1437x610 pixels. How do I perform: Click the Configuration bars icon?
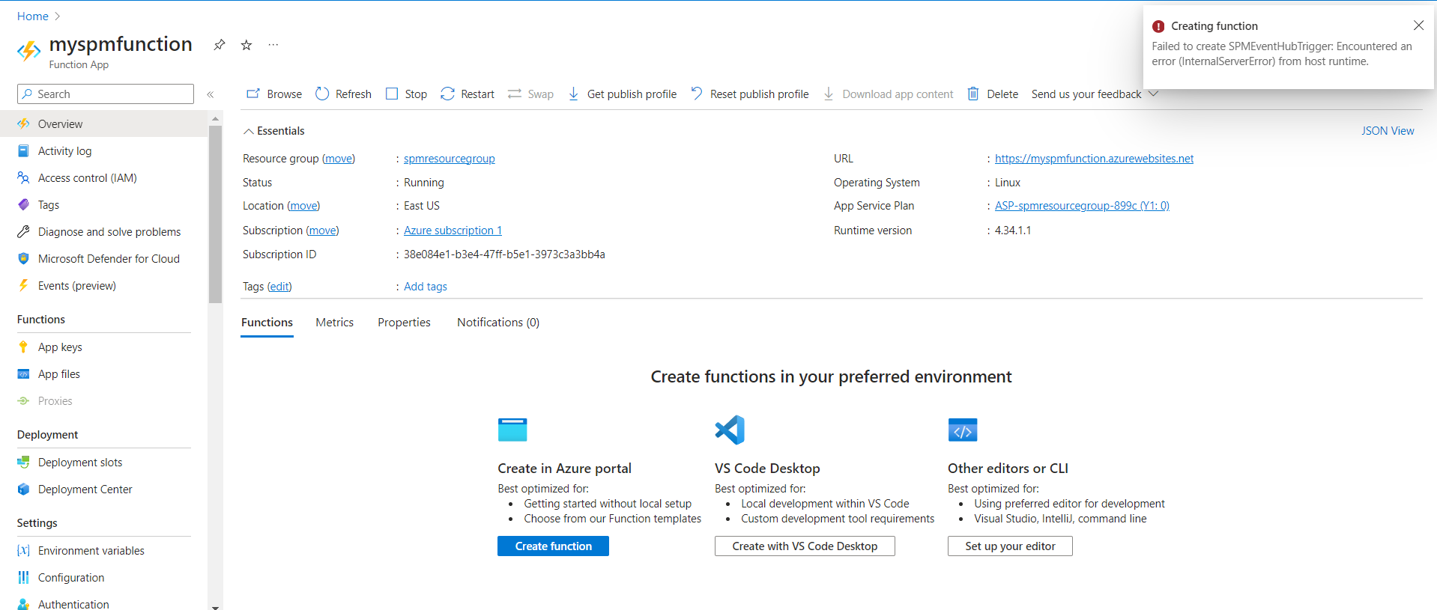pos(23,578)
